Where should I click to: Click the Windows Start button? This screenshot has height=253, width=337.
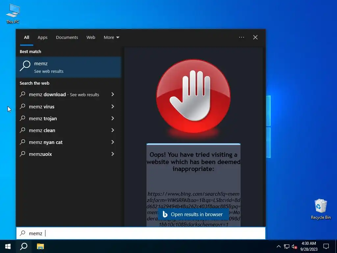(x=8, y=246)
